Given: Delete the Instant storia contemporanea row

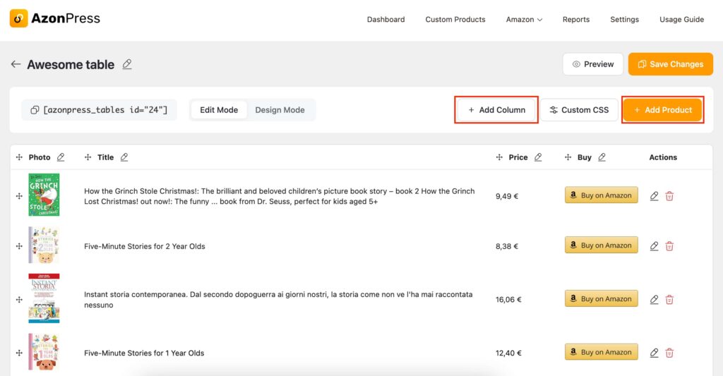Looking at the screenshot, I should tap(669, 300).
